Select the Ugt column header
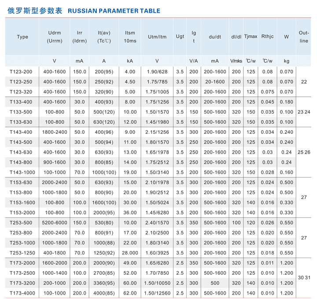Image resolution: width=317 pixels, height=299 pixels. tap(180, 37)
